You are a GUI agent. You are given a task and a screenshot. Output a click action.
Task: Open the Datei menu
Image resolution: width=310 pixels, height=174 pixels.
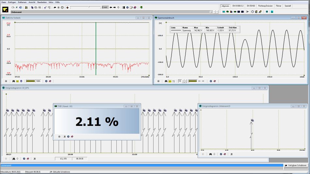click(x=4, y=2)
